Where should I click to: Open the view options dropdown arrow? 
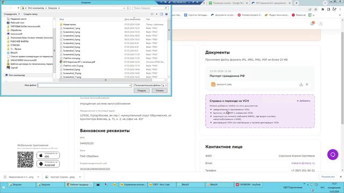click(x=156, y=14)
